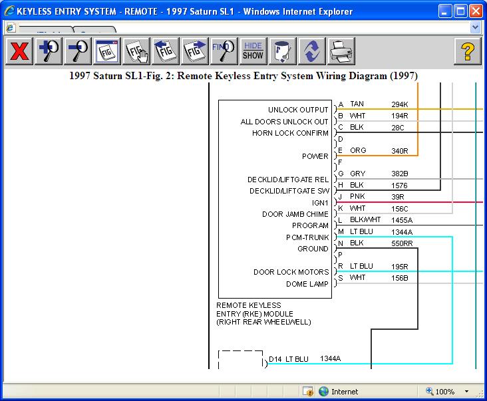Open the figure window view icon

click(106, 51)
